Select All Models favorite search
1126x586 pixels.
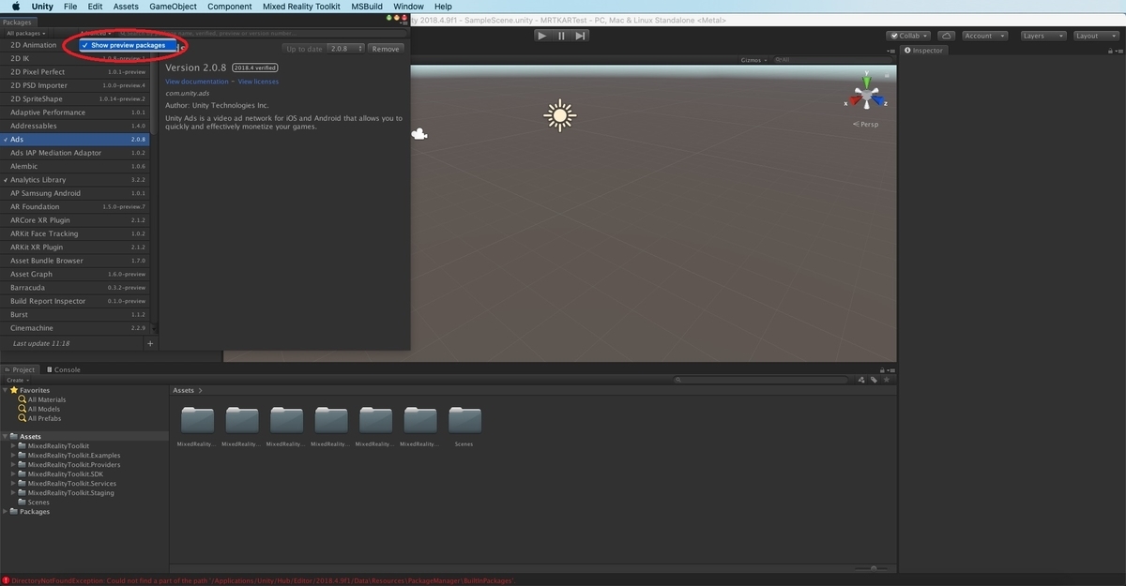pos(44,409)
